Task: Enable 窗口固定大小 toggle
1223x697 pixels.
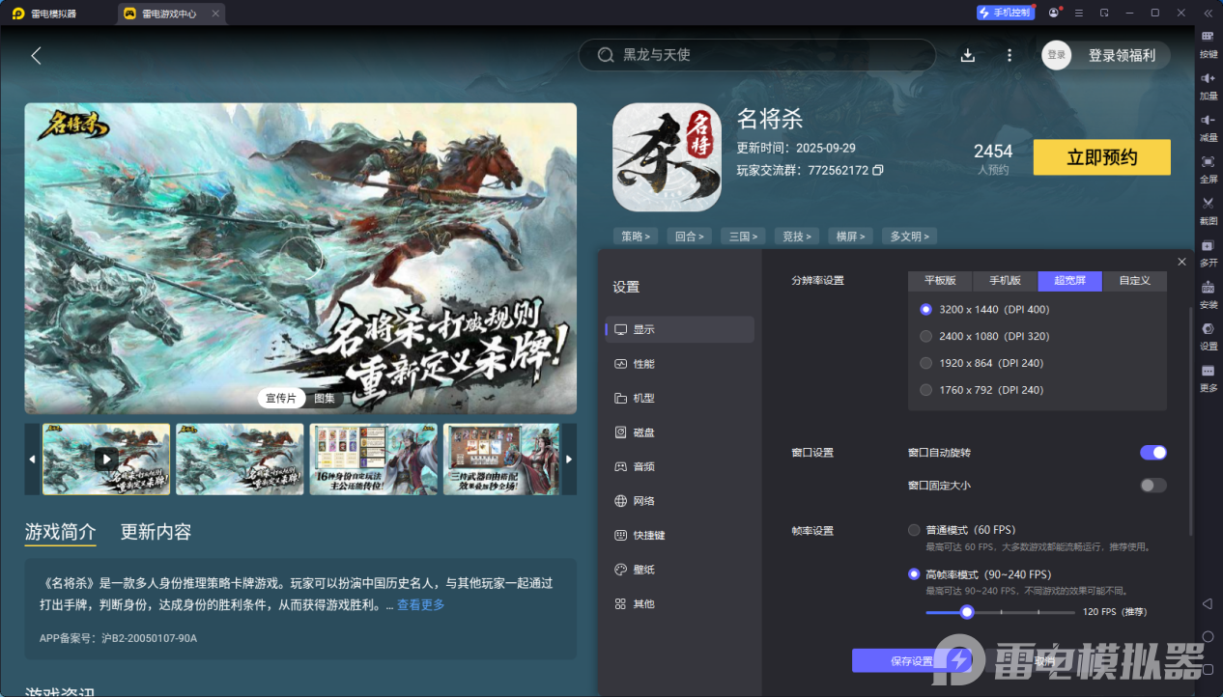Action: [1152, 486]
